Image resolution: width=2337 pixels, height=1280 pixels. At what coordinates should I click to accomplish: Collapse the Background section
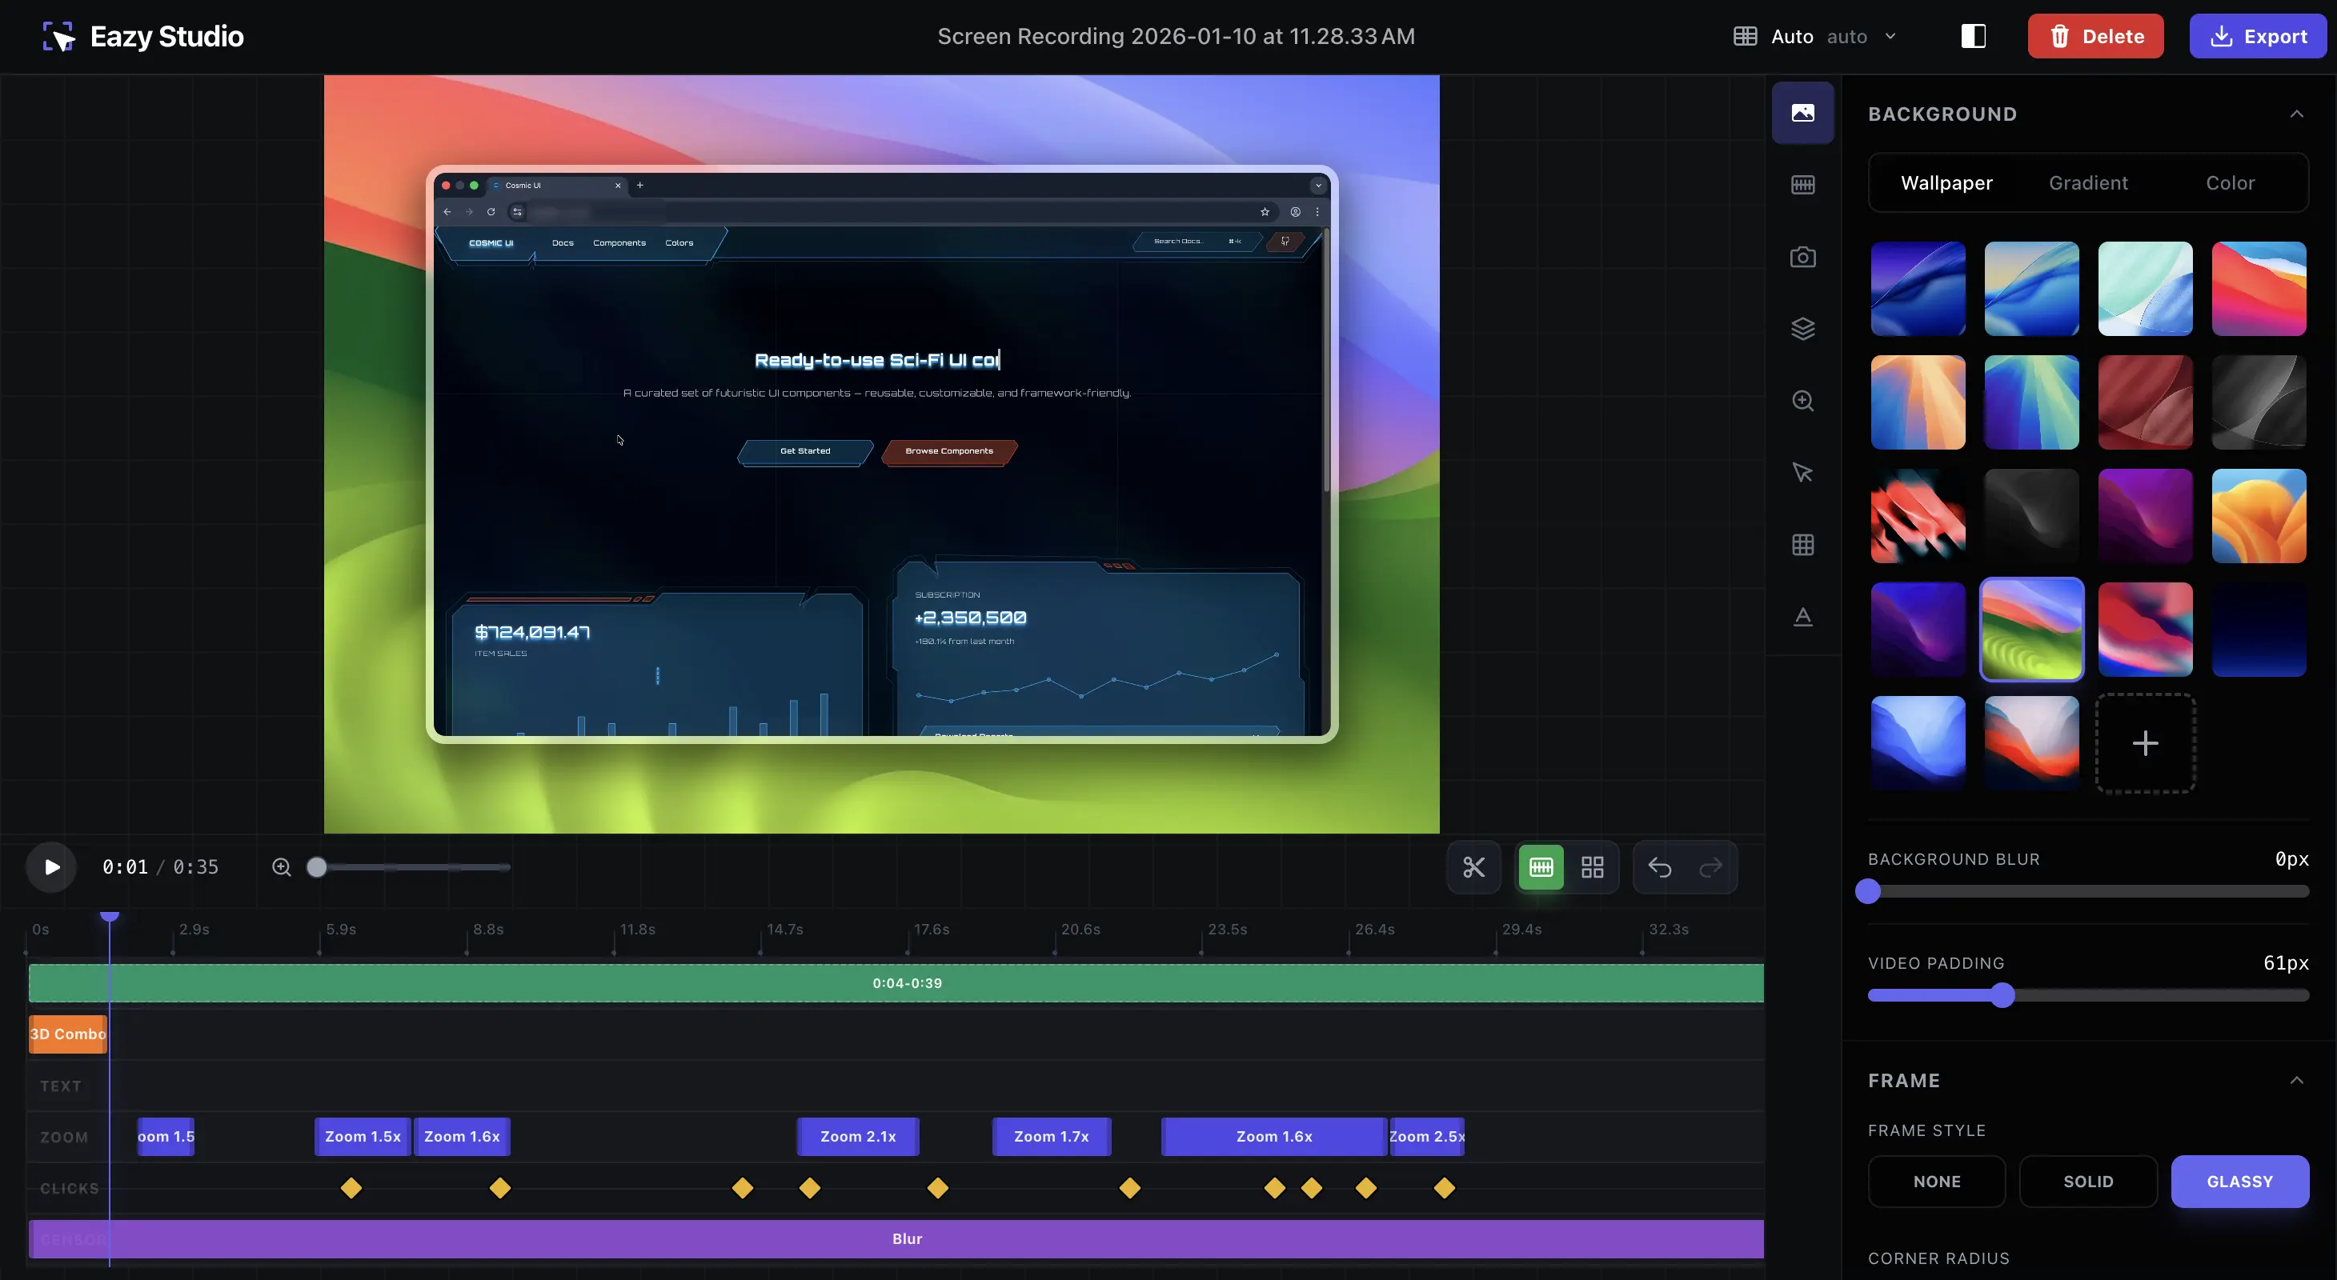point(2297,114)
